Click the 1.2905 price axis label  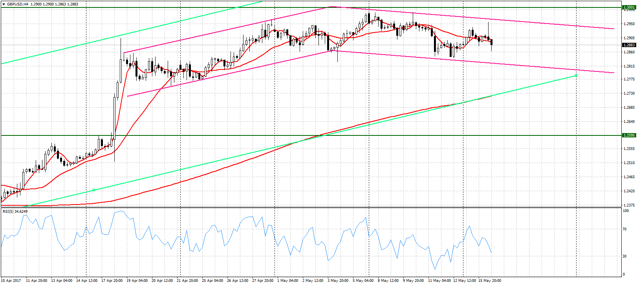(629, 38)
